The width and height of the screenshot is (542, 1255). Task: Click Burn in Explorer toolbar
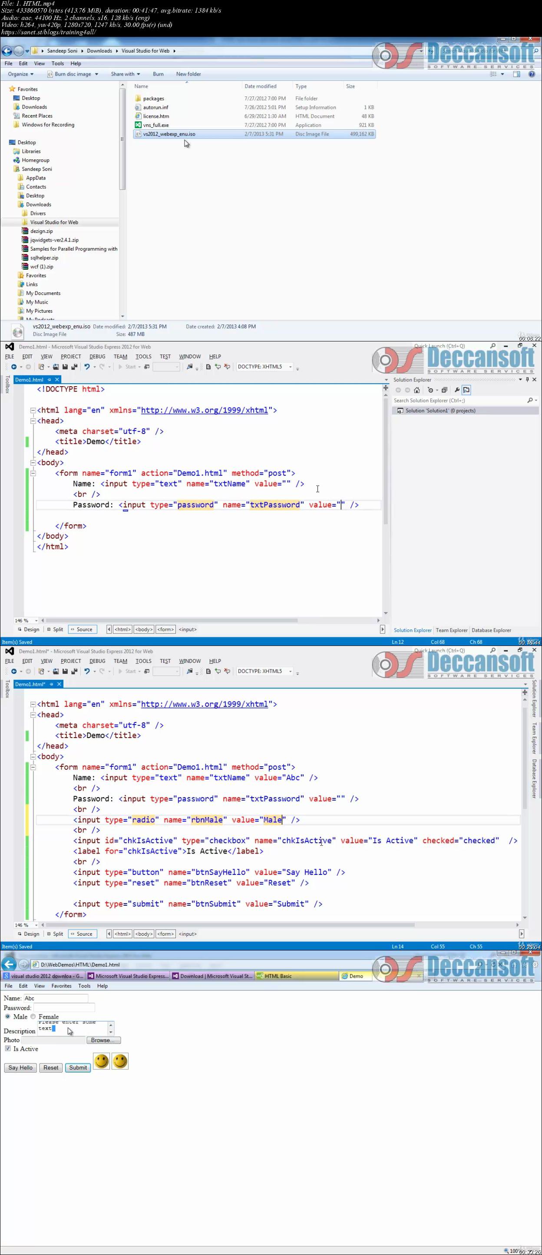coord(158,74)
